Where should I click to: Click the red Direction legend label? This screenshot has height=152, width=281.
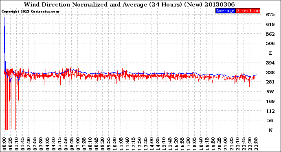(x=248, y=11)
